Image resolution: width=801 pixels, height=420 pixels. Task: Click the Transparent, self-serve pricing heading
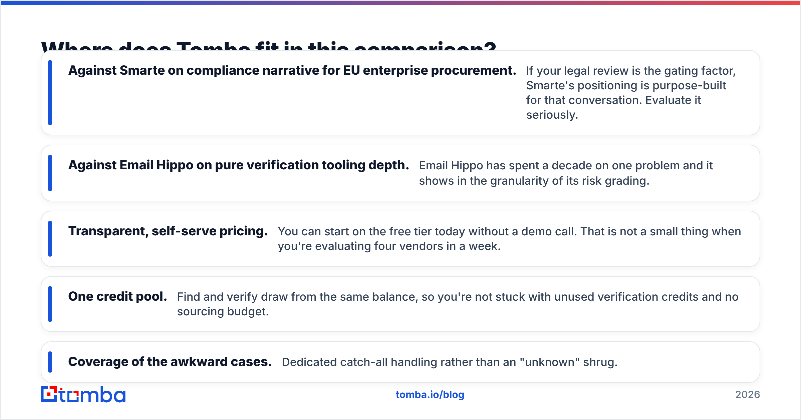click(168, 231)
